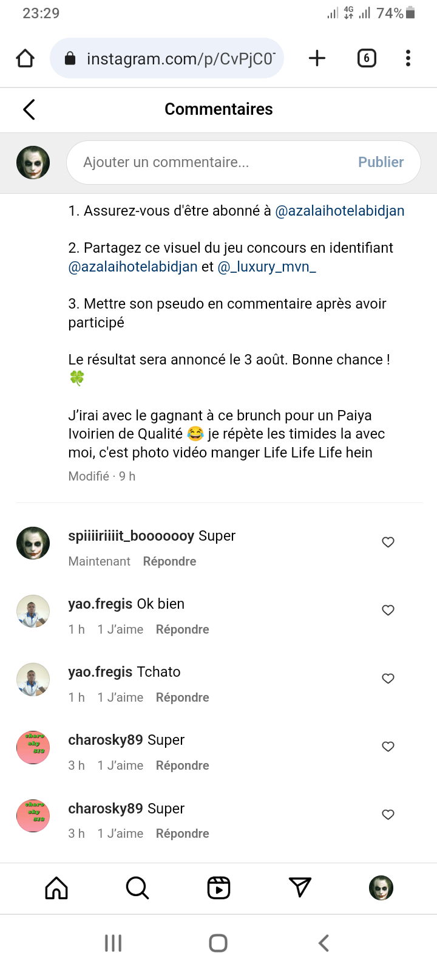The height and width of the screenshot is (972, 437).
Task: View charosky89's profile picture
Action: pos(33,747)
